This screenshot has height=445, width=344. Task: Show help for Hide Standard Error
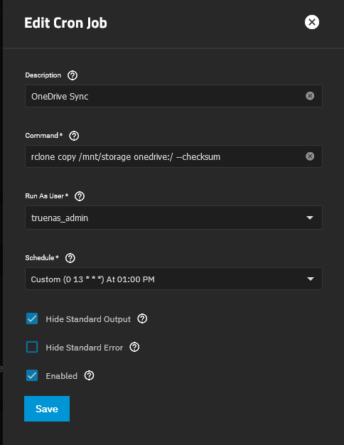point(134,348)
